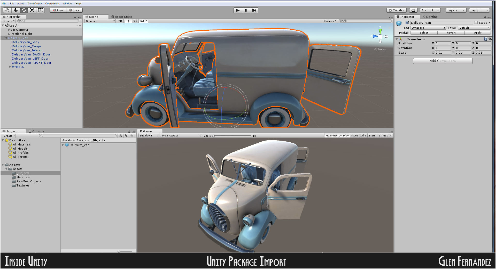This screenshot has width=496, height=269.
Task: Open the Tag dropdown
Action: click(428, 28)
